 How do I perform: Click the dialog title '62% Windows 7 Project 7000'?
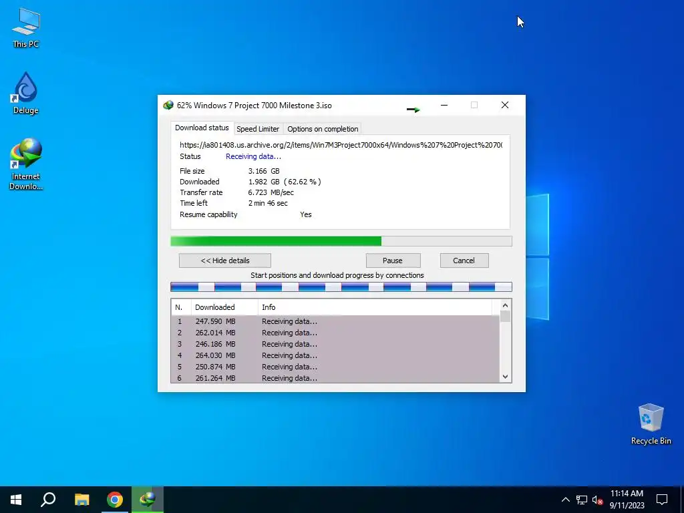coord(254,106)
